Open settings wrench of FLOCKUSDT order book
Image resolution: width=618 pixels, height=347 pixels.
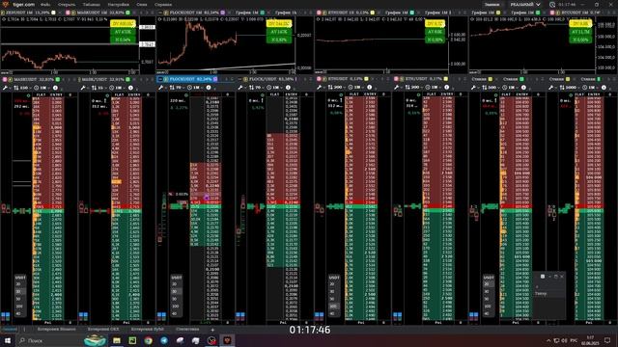161,88
